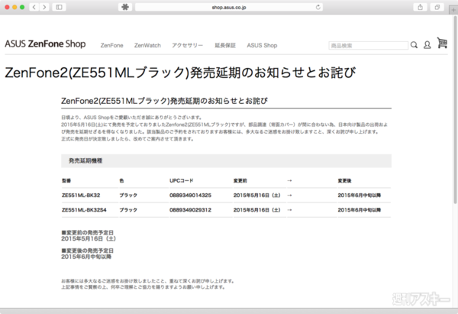Image resolution: width=458 pixels, height=314 pixels.
Task: Click the underlined ZenFone2 article sub-heading
Action: [x=164, y=101]
